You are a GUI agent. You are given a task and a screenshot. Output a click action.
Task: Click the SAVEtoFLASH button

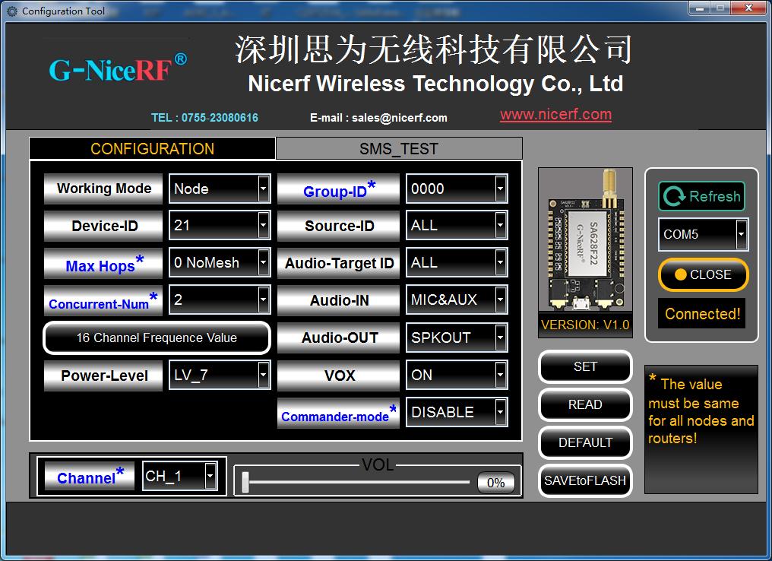click(585, 480)
